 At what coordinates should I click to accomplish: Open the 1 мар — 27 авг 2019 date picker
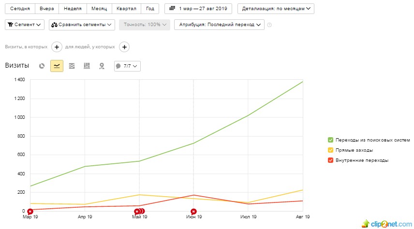coord(198,9)
